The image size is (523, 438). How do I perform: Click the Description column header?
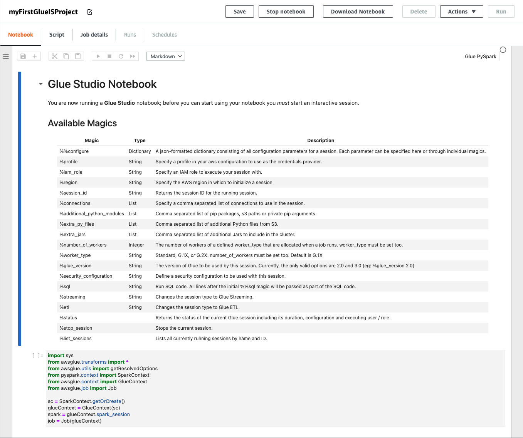pyautogui.click(x=321, y=141)
